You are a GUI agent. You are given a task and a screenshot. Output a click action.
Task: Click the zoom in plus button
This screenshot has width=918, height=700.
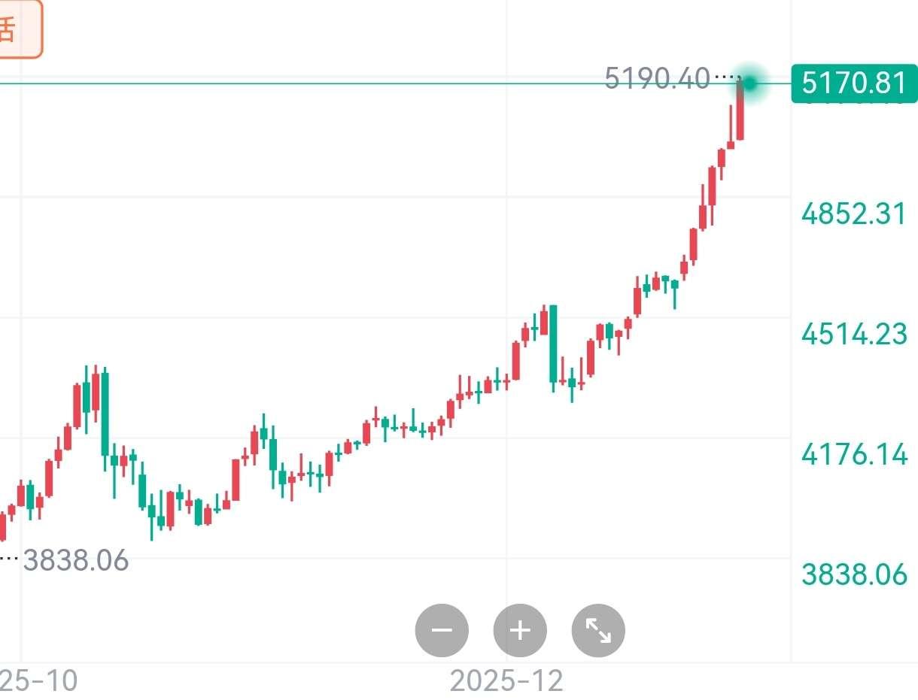click(520, 630)
